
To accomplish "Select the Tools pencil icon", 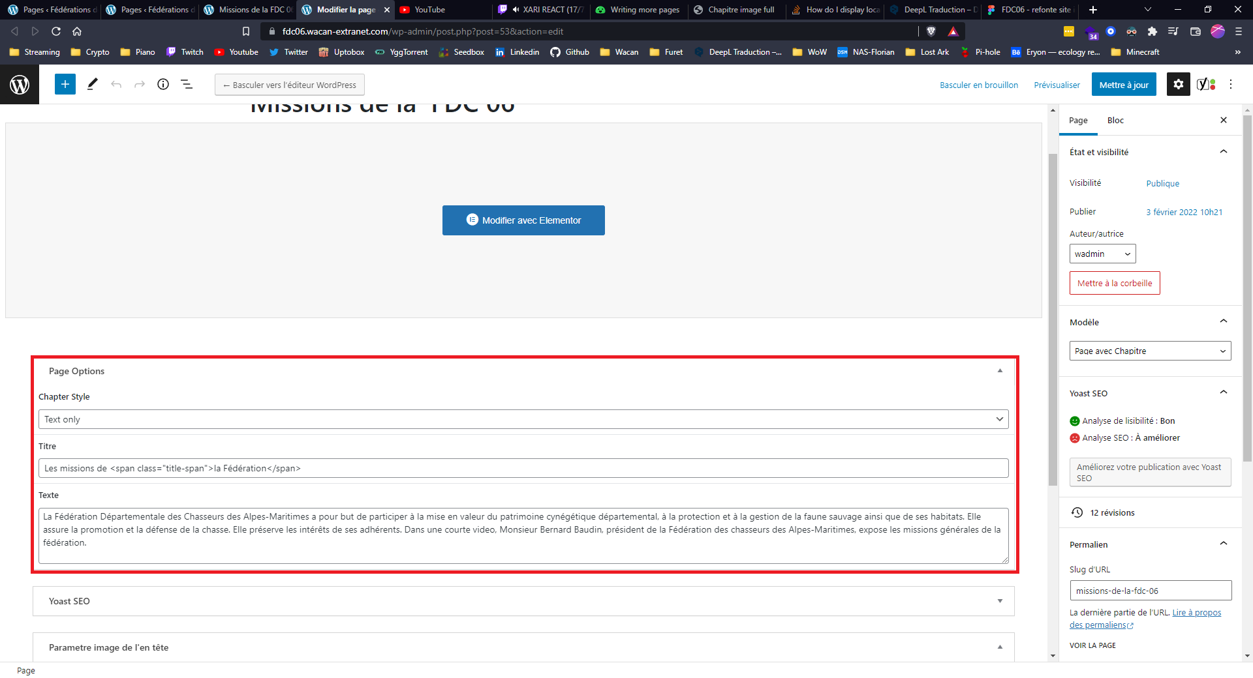I will coord(92,84).
